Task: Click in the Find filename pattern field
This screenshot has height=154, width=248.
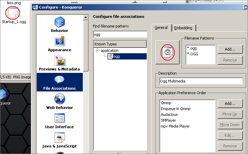Action: point(120,34)
